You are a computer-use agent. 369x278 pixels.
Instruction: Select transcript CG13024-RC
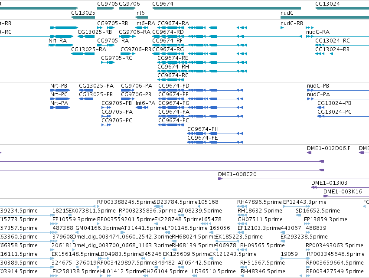click(333, 41)
